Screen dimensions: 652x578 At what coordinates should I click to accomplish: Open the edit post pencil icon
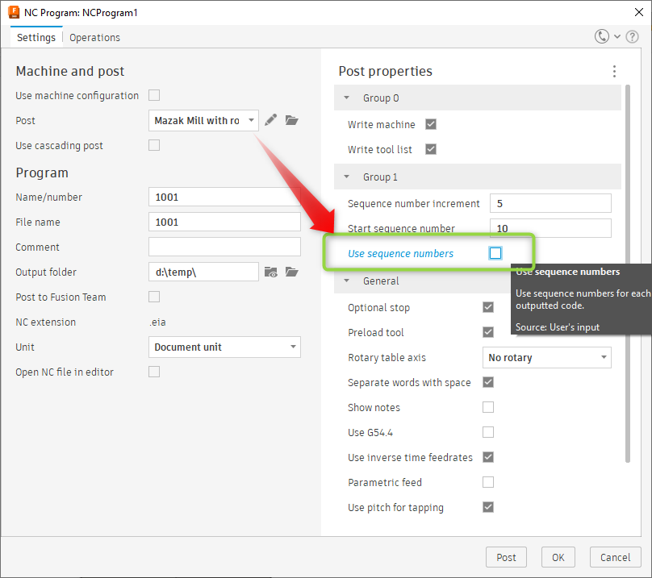click(271, 120)
